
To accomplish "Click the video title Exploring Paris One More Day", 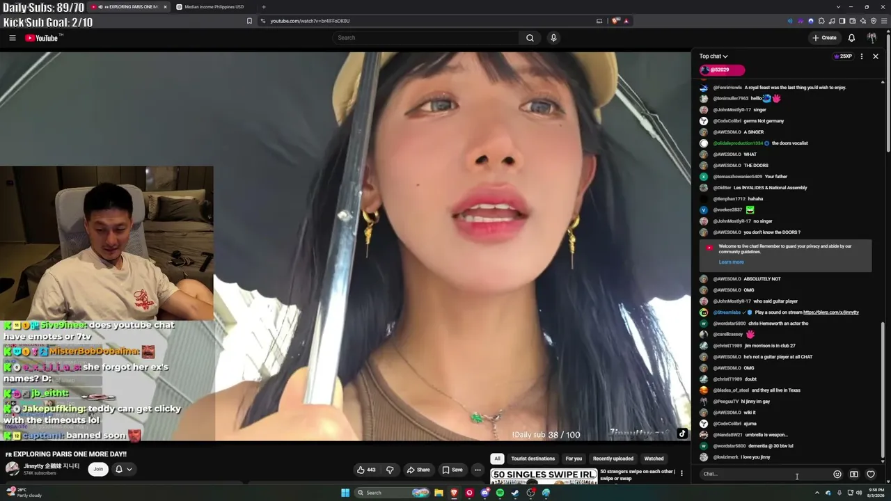I will point(66,454).
